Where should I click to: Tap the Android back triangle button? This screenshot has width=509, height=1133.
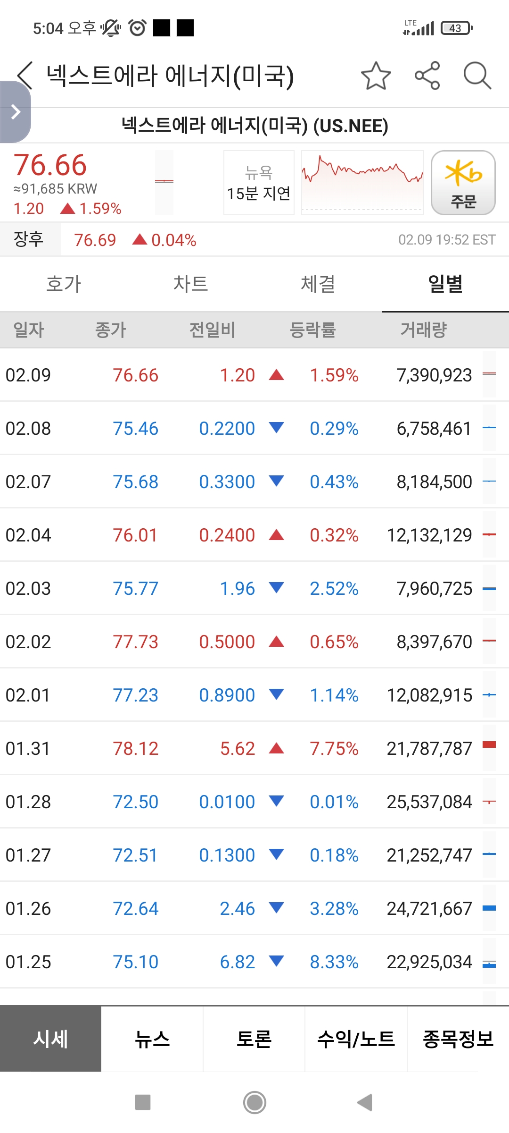click(x=365, y=1102)
